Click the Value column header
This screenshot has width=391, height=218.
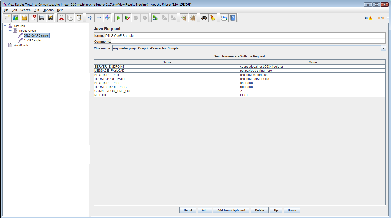(313, 62)
